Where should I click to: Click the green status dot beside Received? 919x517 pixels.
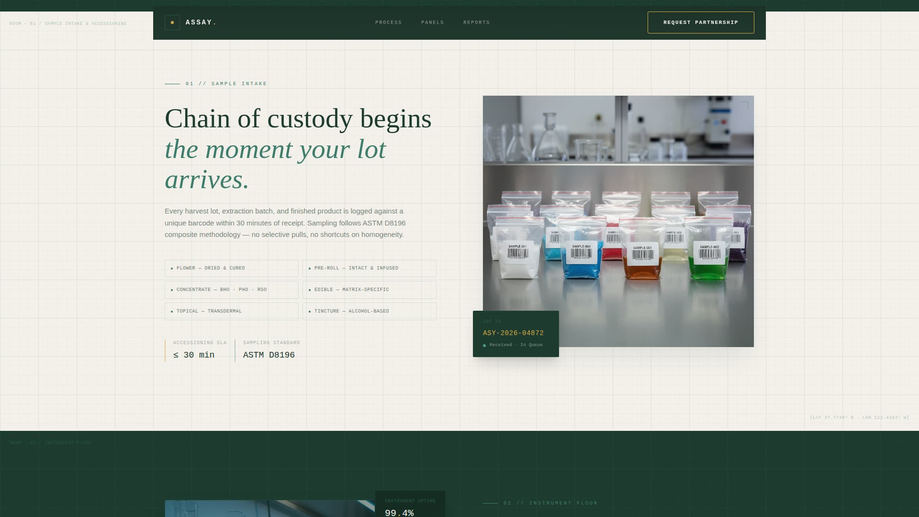(485, 345)
